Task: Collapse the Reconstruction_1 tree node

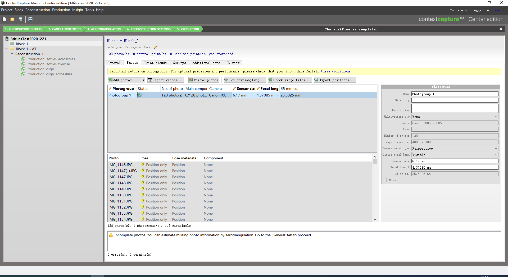Action: coord(12,54)
